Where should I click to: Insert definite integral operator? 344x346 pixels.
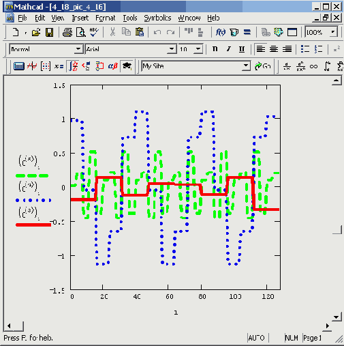327,66
